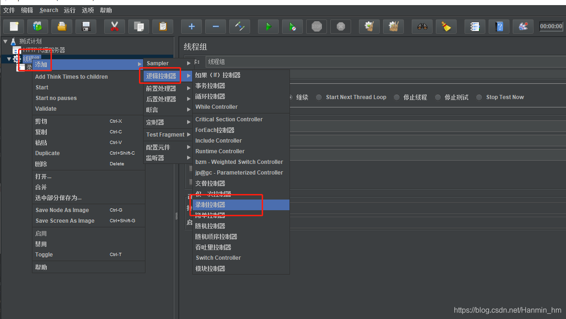
Task: Click the Shutdown test icon
Action: point(340,26)
